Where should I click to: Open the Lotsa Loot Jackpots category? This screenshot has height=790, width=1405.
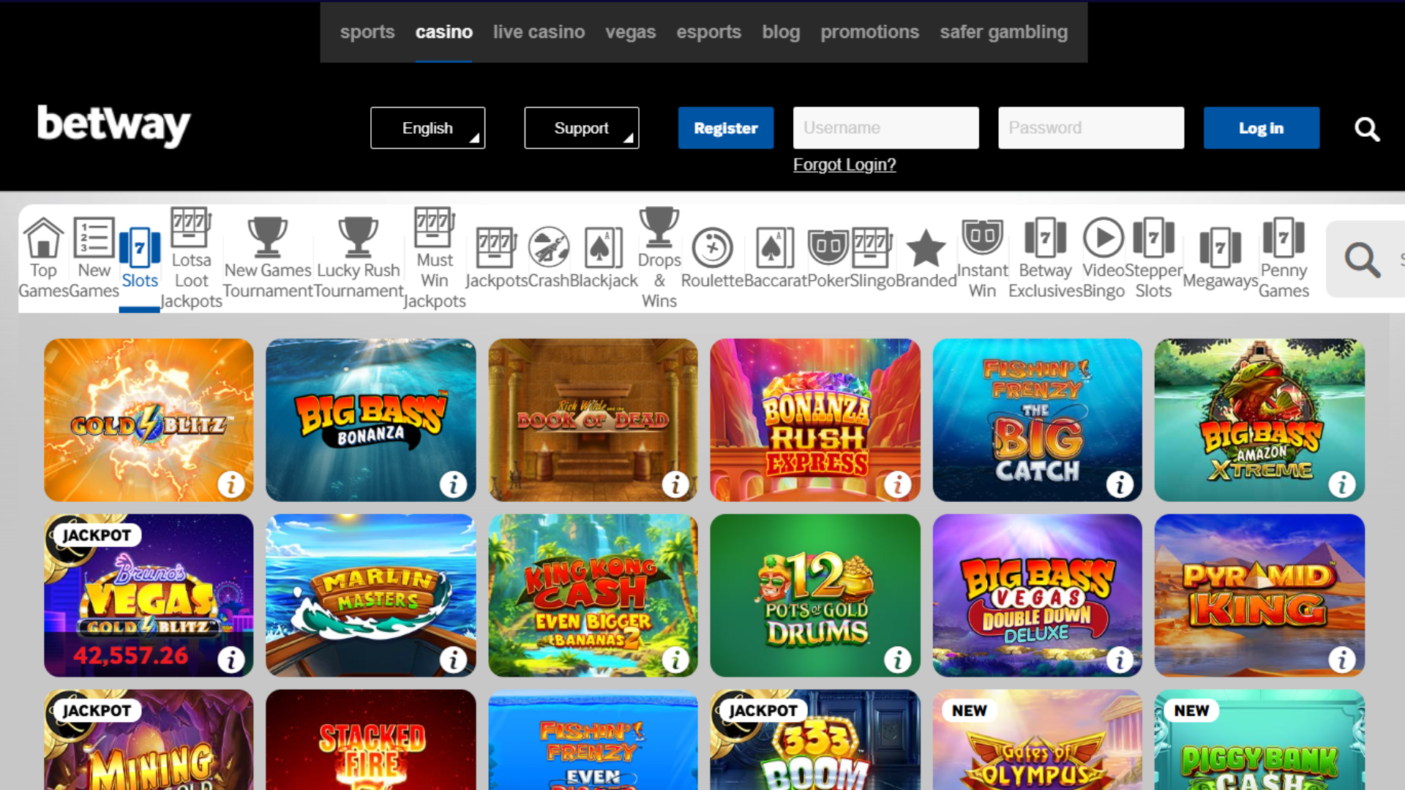coord(191,258)
